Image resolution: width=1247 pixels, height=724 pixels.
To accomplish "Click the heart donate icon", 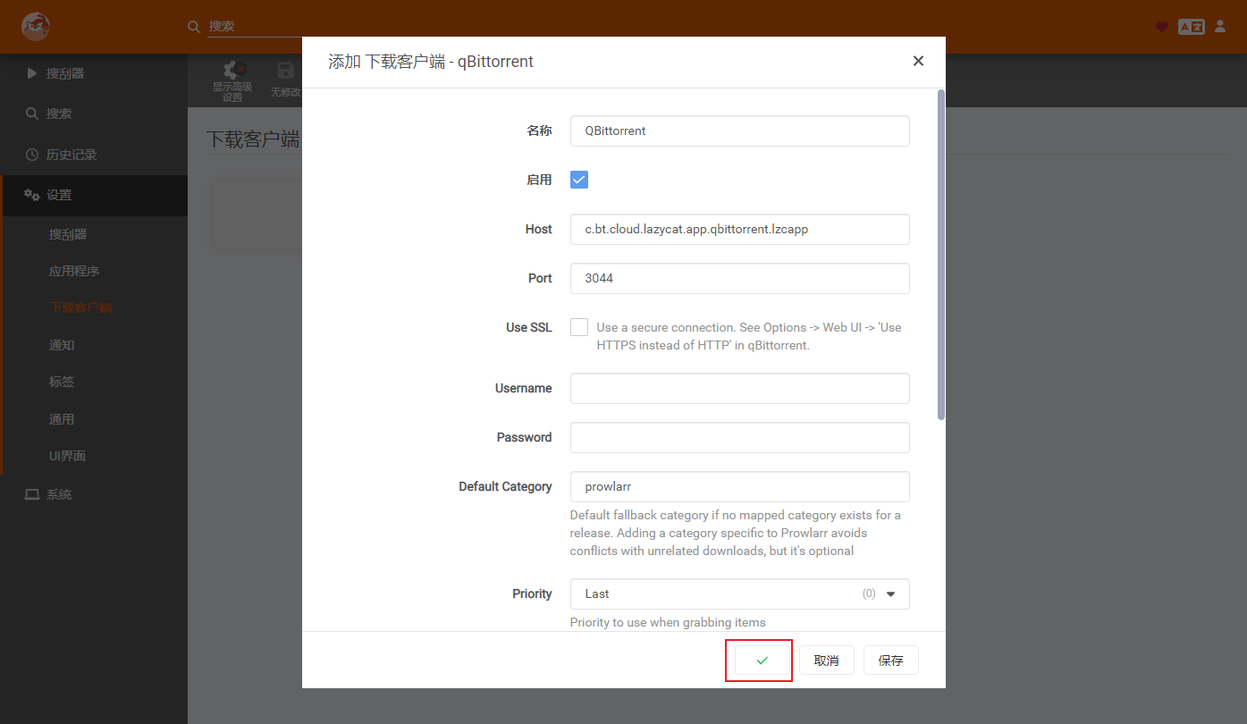I will [x=1162, y=27].
